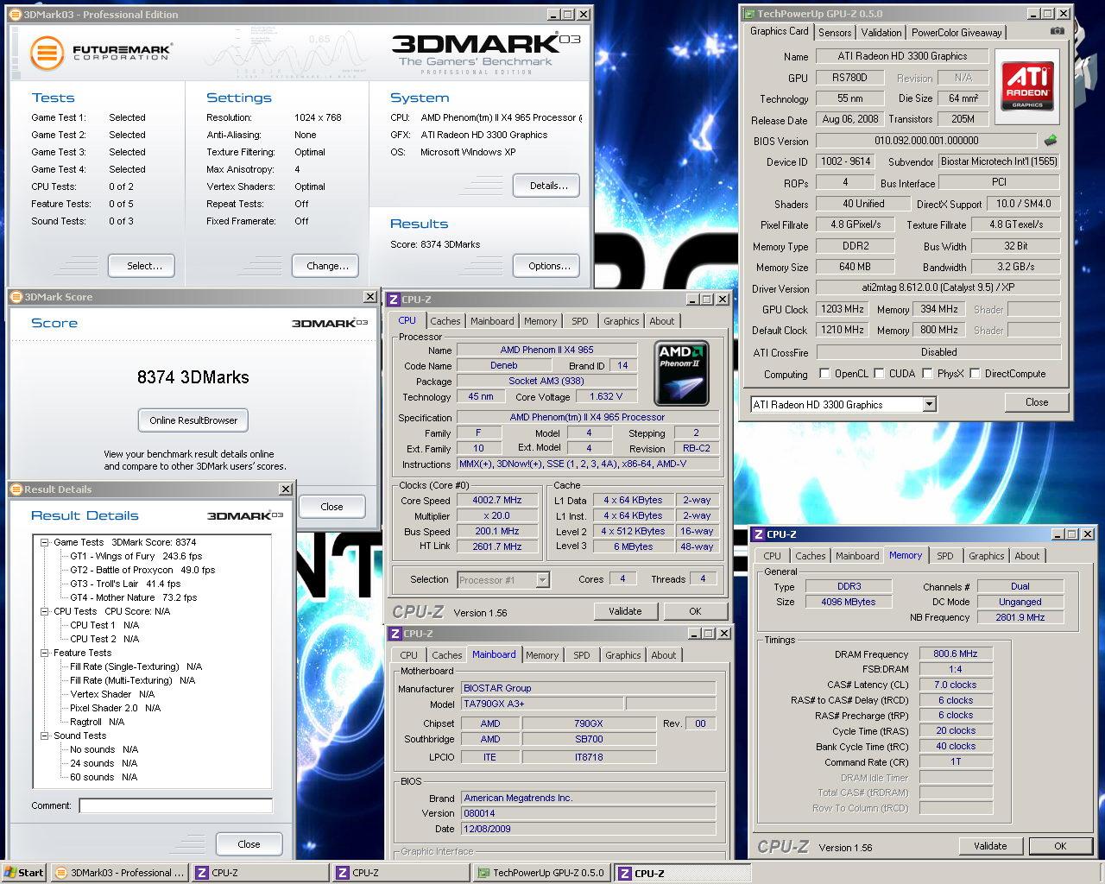Enable the CUDA checkbox in GPU-Z
The image size is (1105, 884).
pos(879,374)
